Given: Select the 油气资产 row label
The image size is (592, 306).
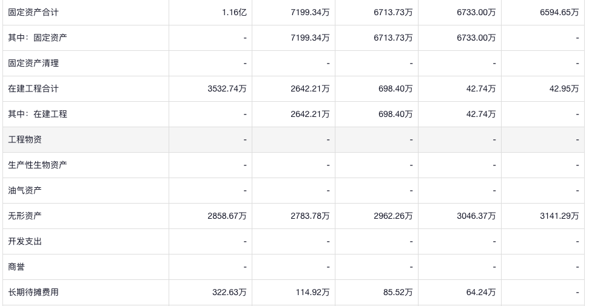Looking at the screenshot, I should [25, 190].
